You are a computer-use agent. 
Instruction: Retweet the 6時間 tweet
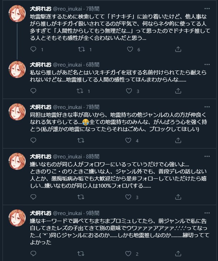click(x=81, y=91)
